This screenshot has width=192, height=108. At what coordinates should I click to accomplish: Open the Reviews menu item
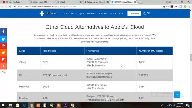click(91, 13)
